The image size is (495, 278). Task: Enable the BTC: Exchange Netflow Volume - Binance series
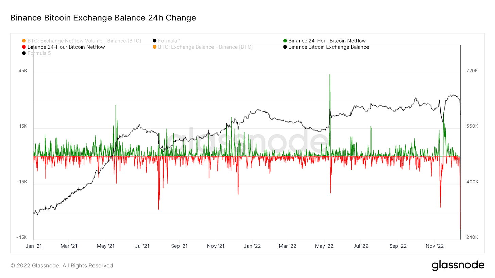pos(81,41)
